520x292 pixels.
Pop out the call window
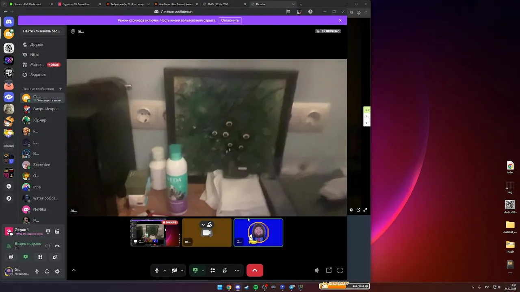[329, 270]
